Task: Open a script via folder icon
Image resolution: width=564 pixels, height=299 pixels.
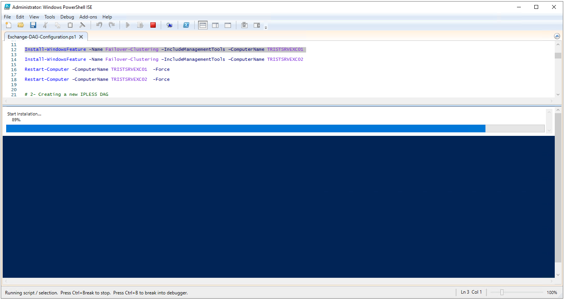Action: 21,25
